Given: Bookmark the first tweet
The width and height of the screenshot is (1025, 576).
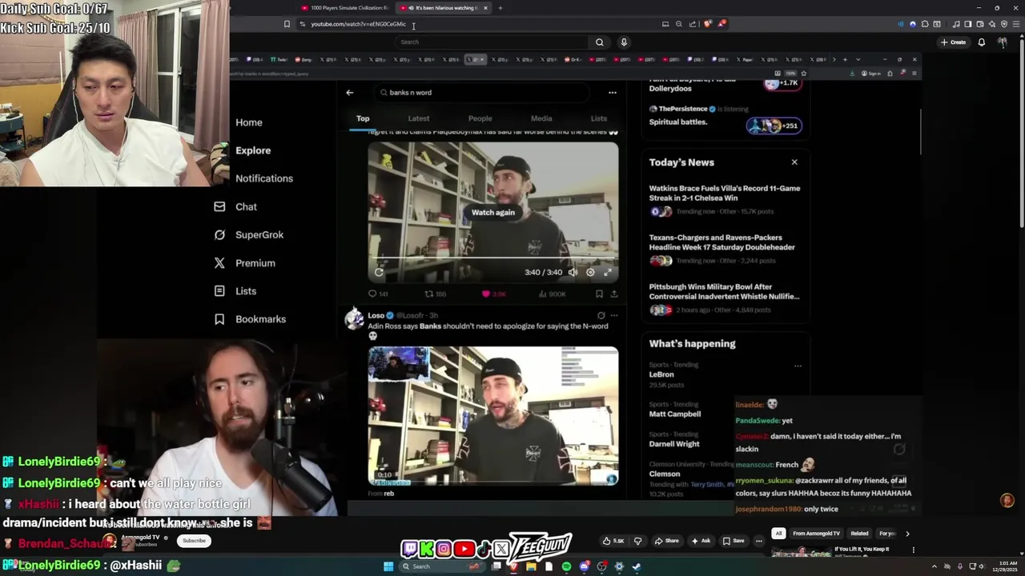Looking at the screenshot, I should click(599, 294).
